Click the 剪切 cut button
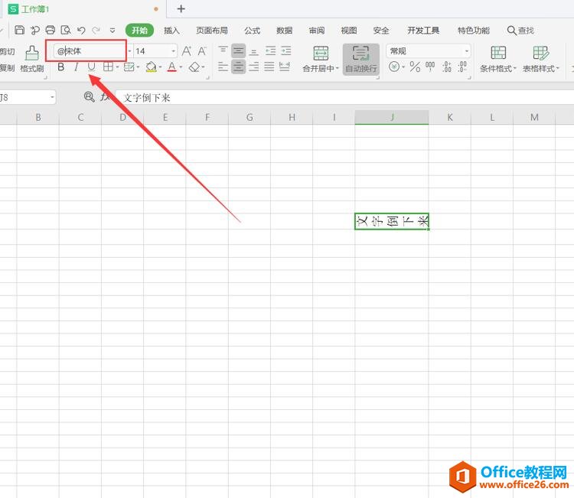 pyautogui.click(x=7, y=51)
